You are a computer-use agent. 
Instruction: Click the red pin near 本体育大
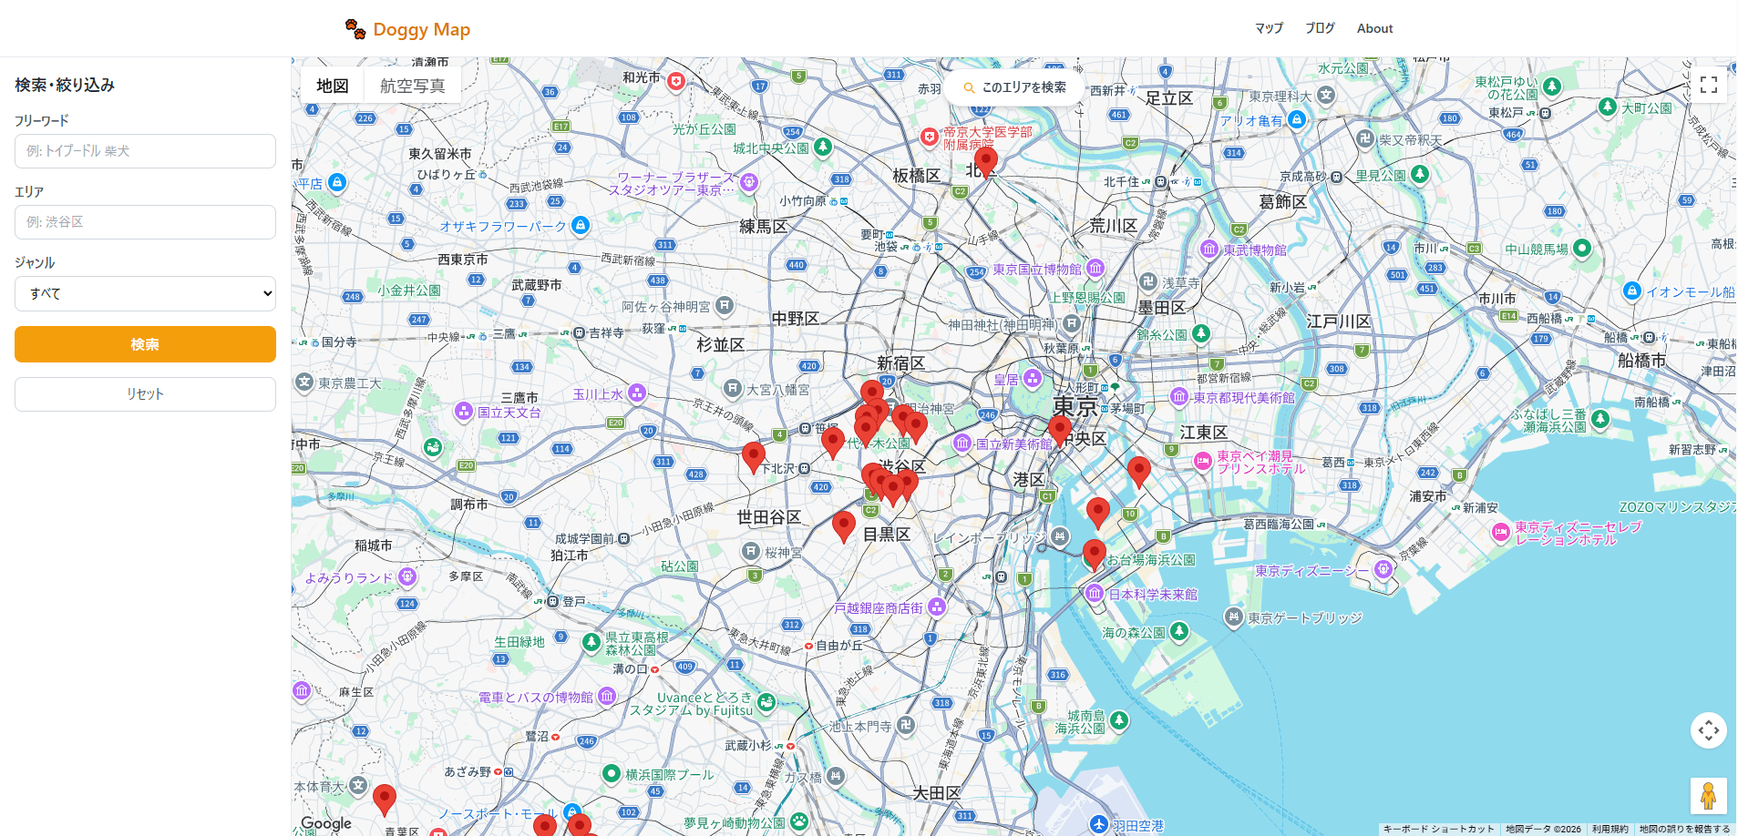[385, 800]
